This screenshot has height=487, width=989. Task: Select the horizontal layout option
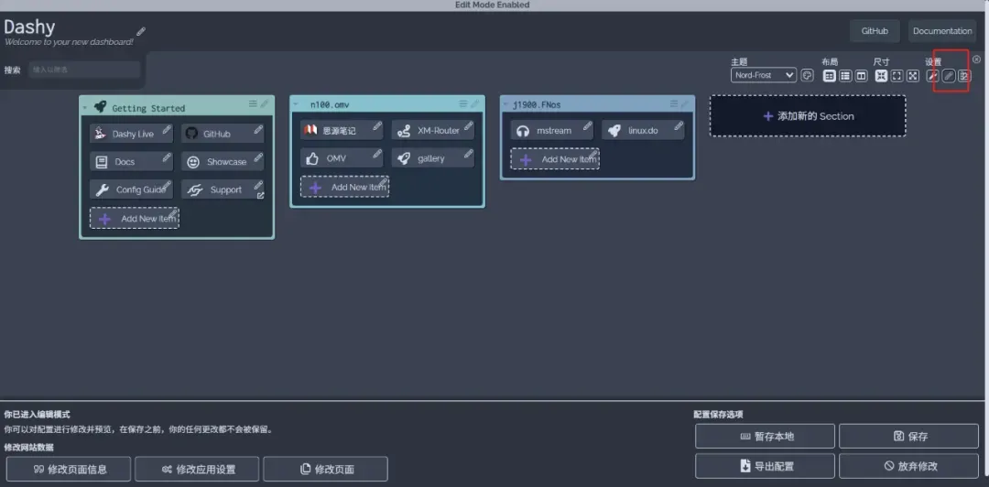click(861, 76)
